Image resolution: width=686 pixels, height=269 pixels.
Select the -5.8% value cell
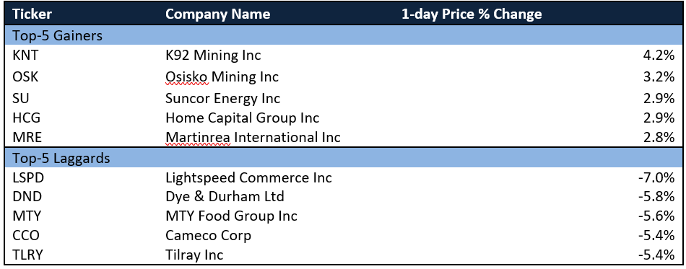coord(656,196)
